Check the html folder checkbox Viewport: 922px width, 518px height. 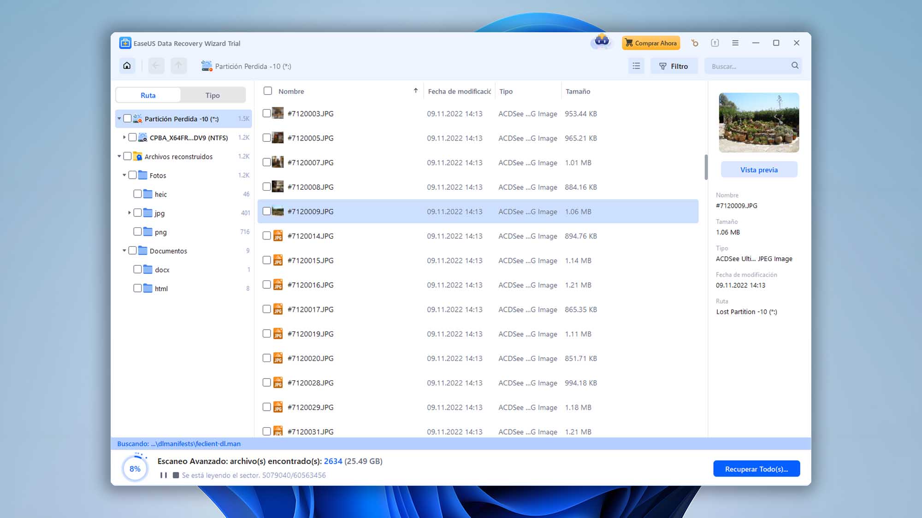click(137, 288)
